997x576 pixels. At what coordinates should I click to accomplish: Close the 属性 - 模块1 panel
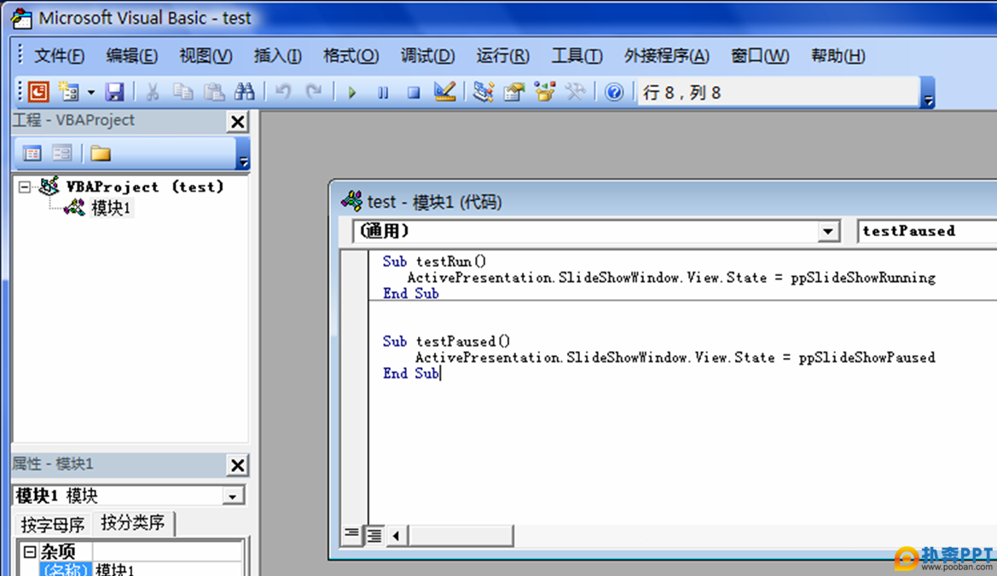[238, 465]
